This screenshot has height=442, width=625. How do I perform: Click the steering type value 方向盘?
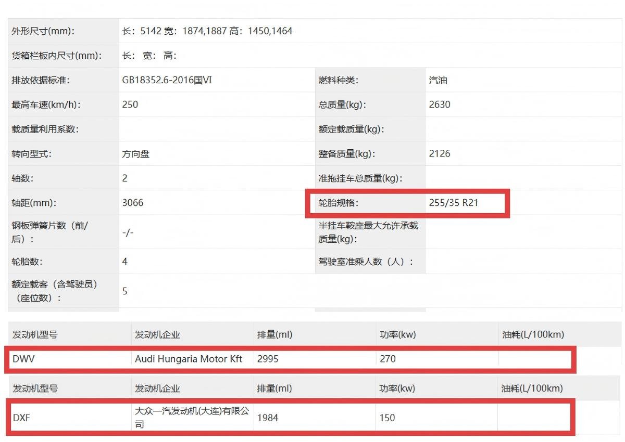[136, 153]
